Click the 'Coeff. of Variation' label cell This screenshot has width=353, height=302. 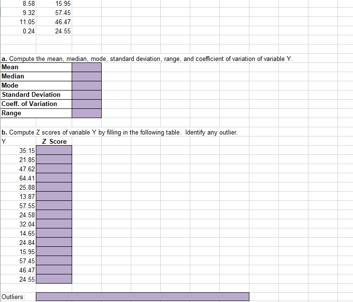pyautogui.click(x=36, y=104)
